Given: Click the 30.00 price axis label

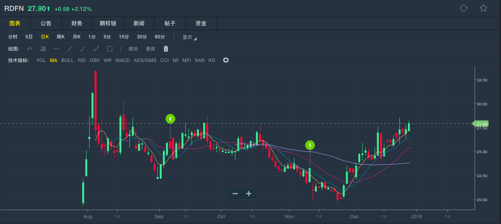Looking at the screenshot, I should coord(482,104).
